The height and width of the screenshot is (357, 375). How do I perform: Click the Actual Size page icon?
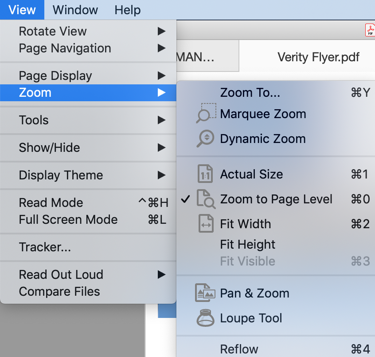coord(206,174)
